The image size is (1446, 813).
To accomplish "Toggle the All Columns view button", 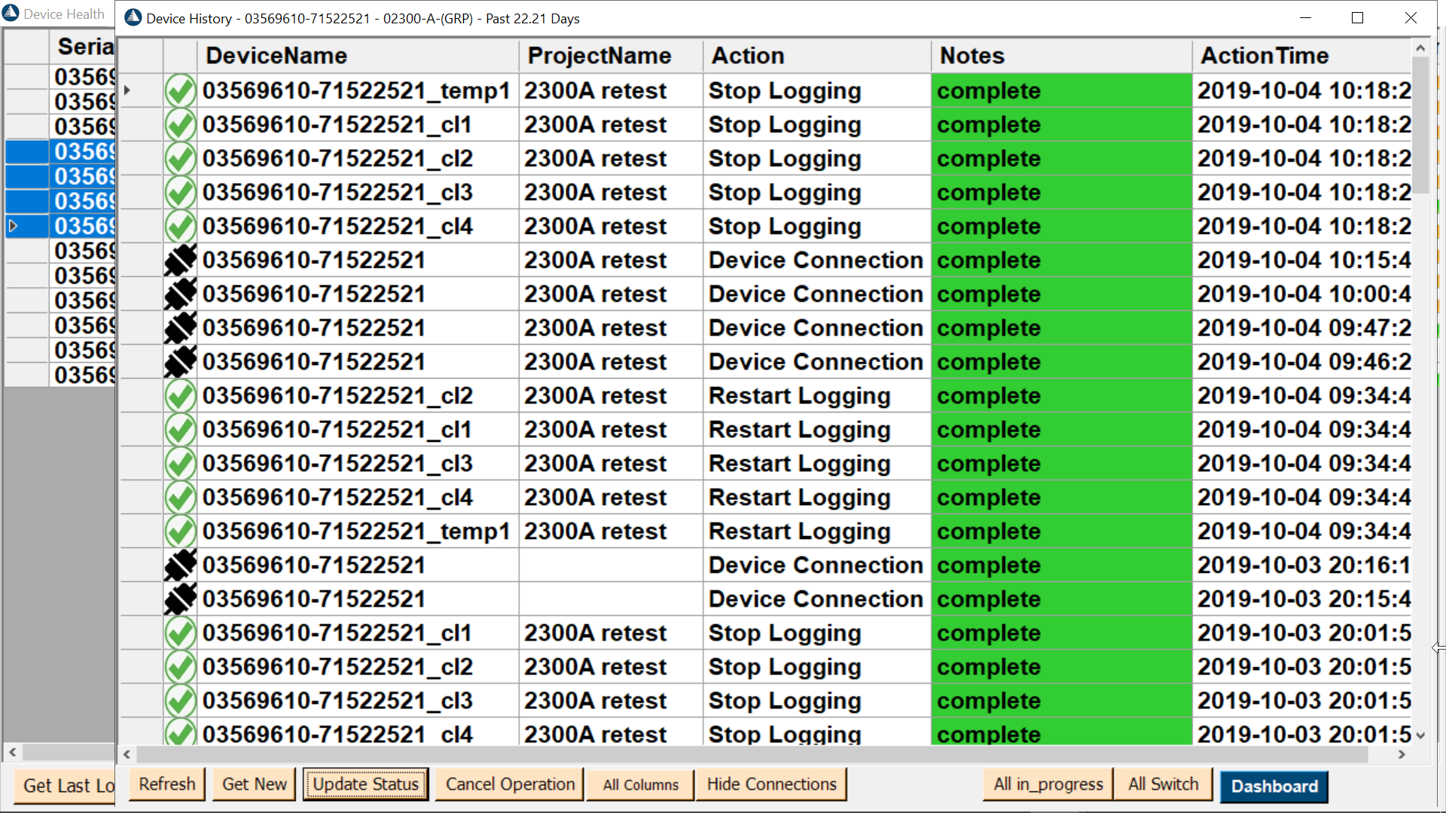I will point(640,785).
